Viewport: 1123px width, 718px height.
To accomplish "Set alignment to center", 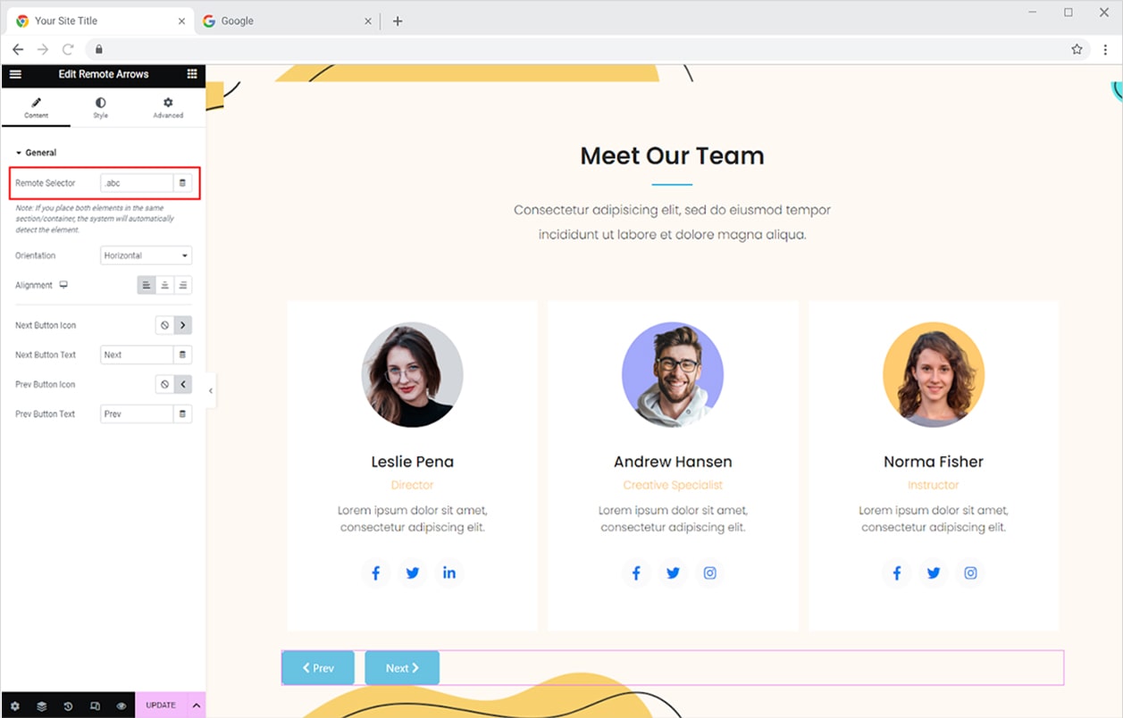I will tap(164, 286).
